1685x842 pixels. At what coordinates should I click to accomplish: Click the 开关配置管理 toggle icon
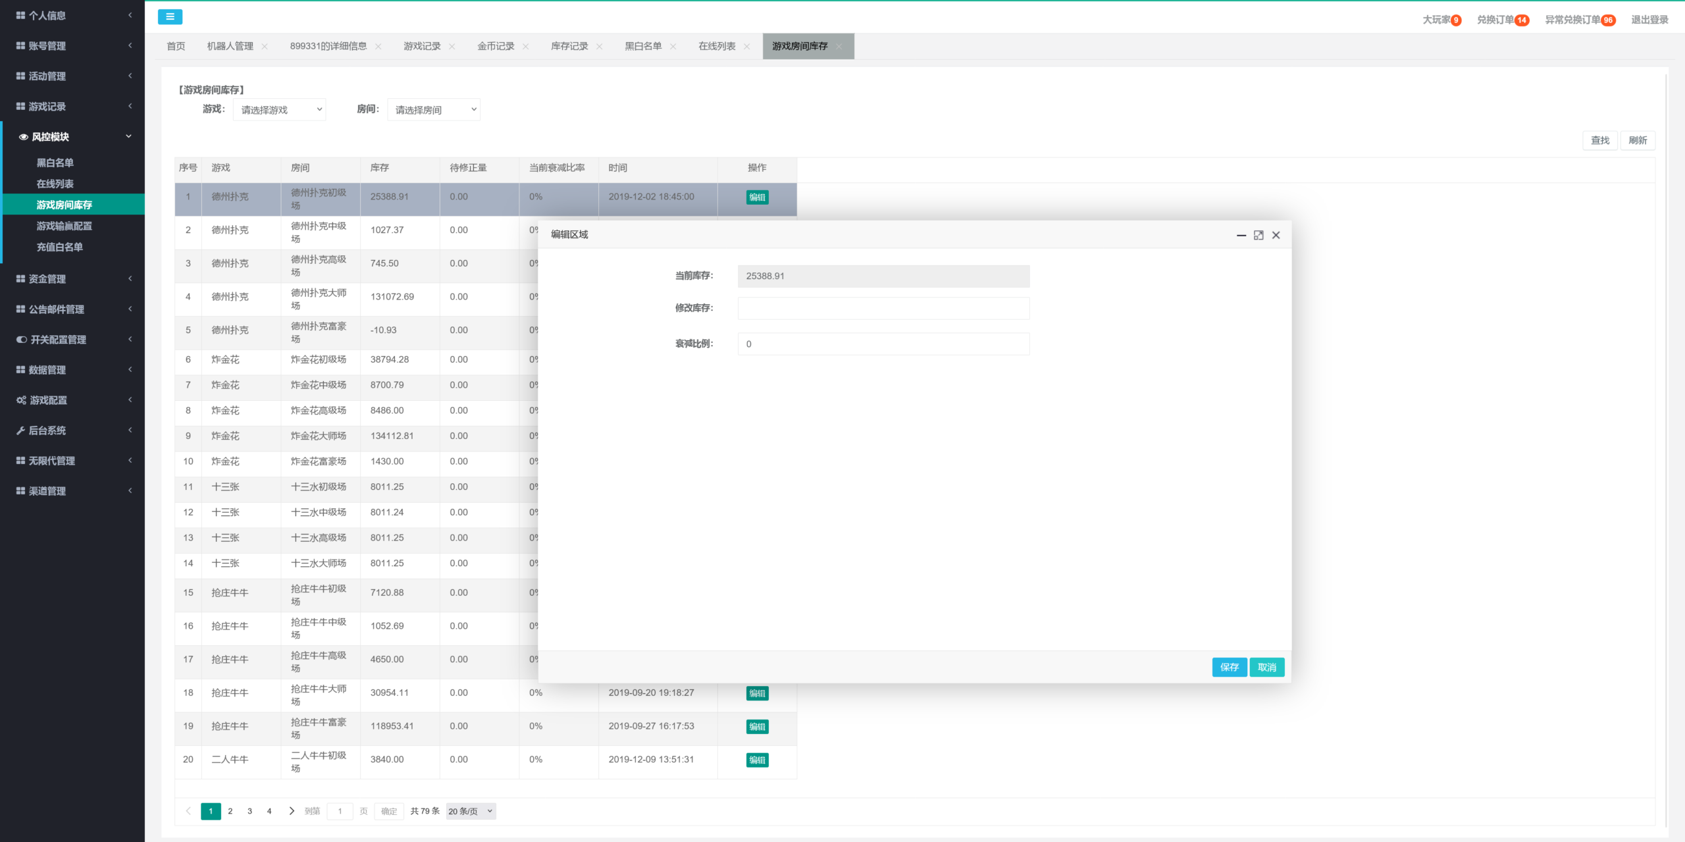[22, 340]
